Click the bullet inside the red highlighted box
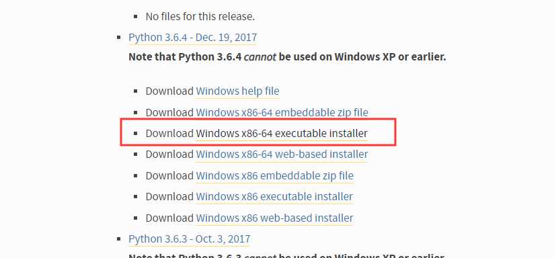The width and height of the screenshot is (554, 258). coord(136,134)
